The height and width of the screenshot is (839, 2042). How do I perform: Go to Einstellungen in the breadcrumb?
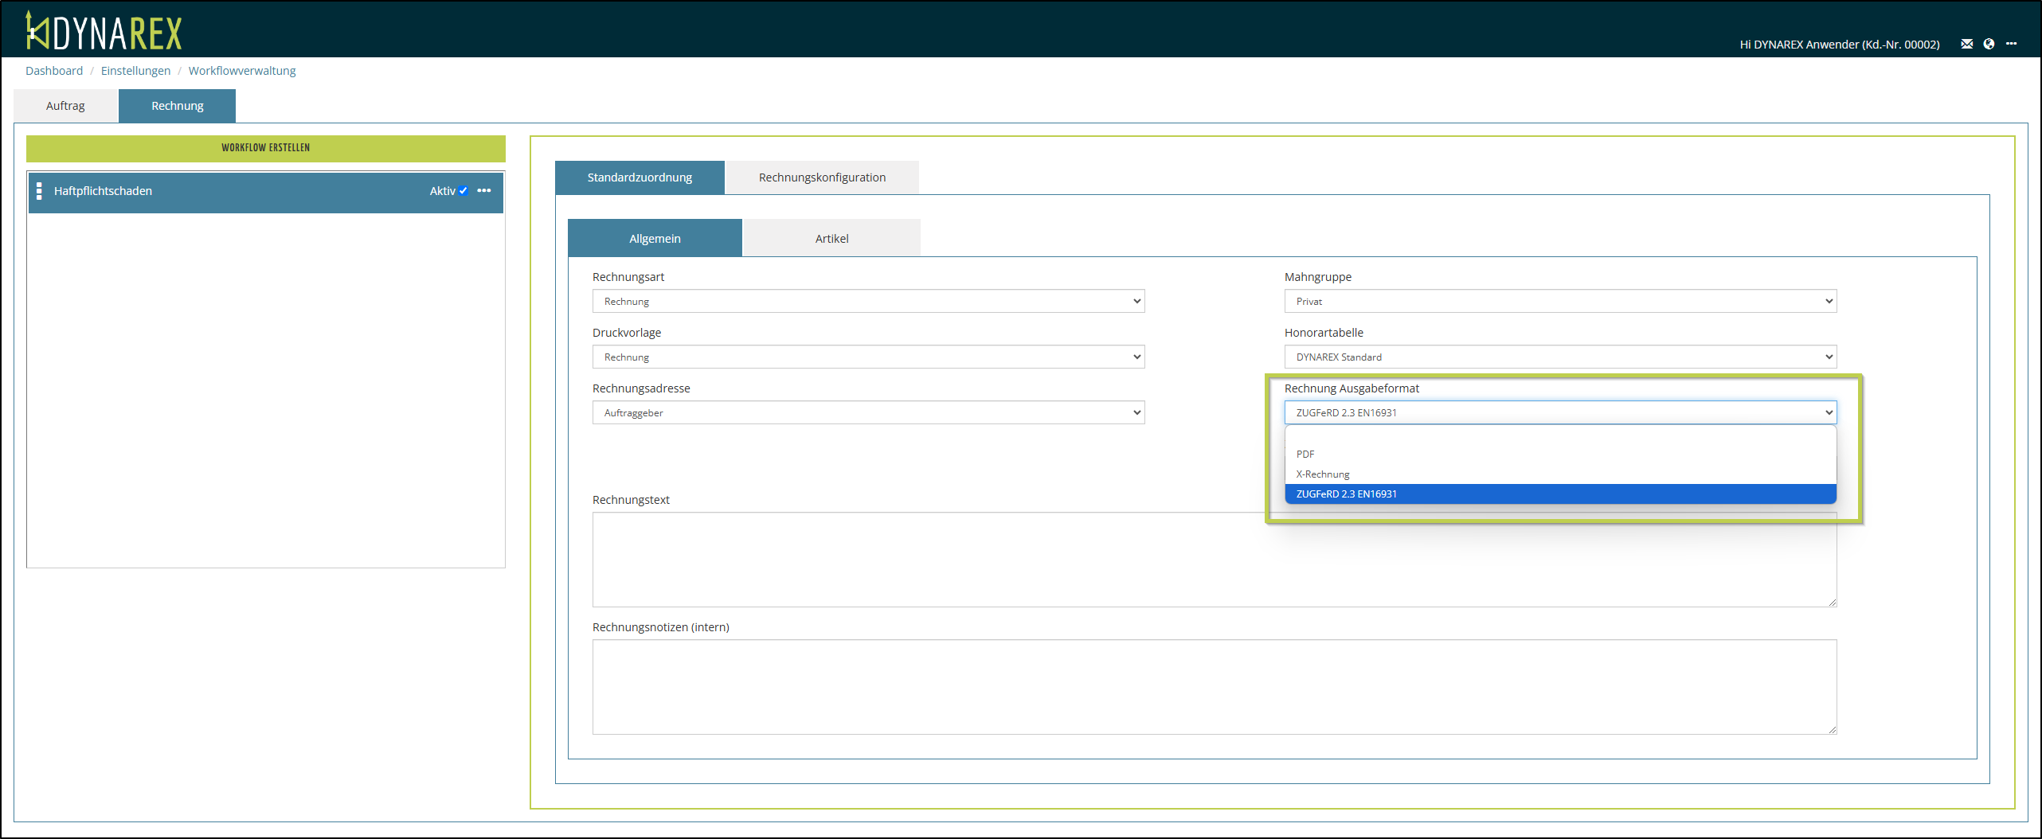(135, 71)
